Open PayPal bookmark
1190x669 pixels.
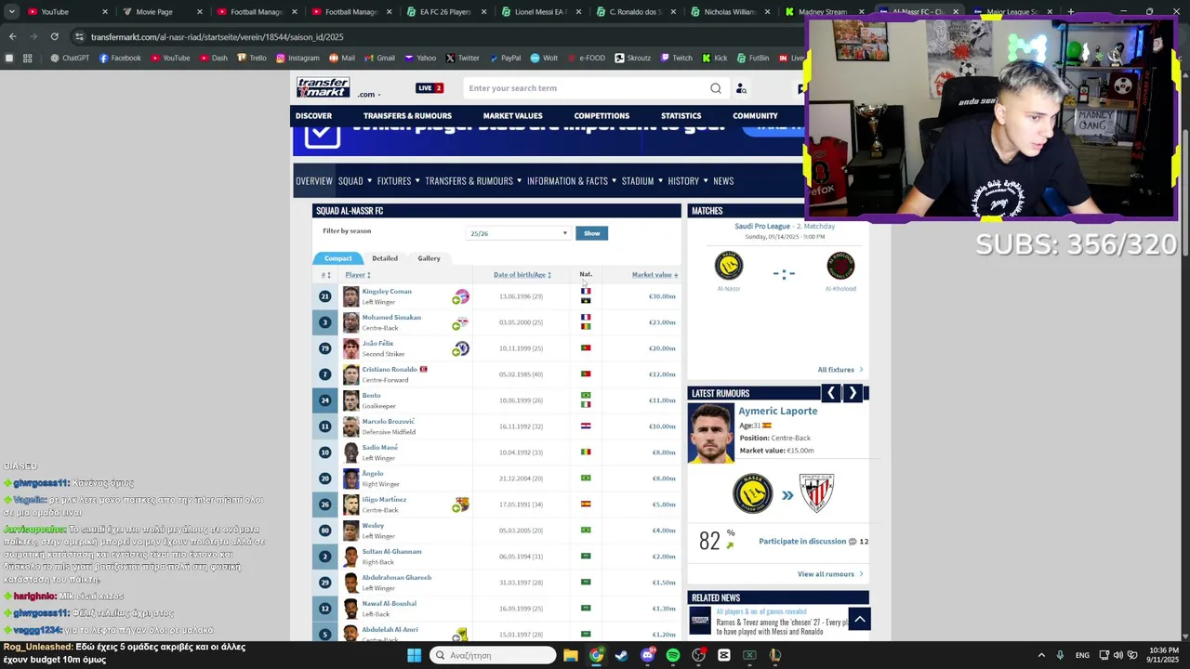[504, 58]
